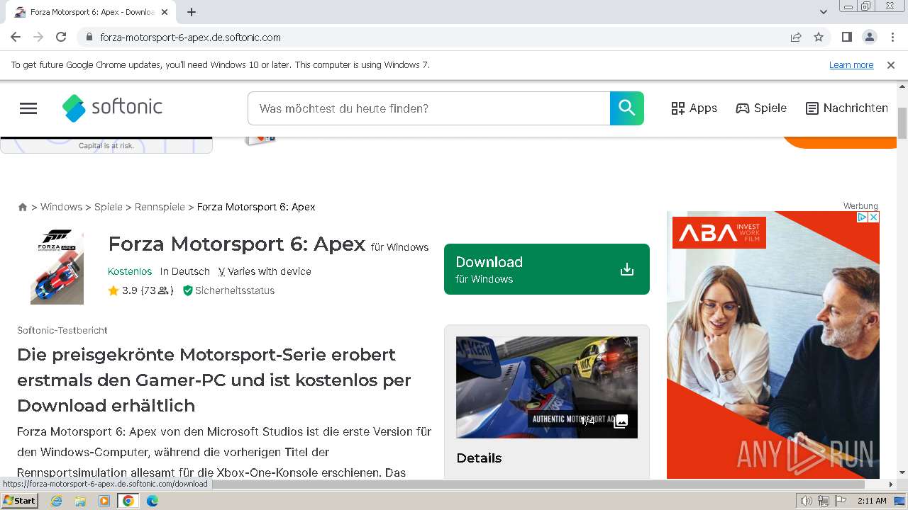
Task: Open File Explorer from taskbar
Action: (x=80, y=501)
